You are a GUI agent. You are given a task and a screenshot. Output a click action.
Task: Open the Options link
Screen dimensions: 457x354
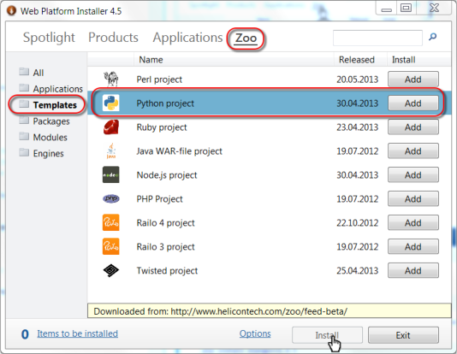tap(255, 333)
